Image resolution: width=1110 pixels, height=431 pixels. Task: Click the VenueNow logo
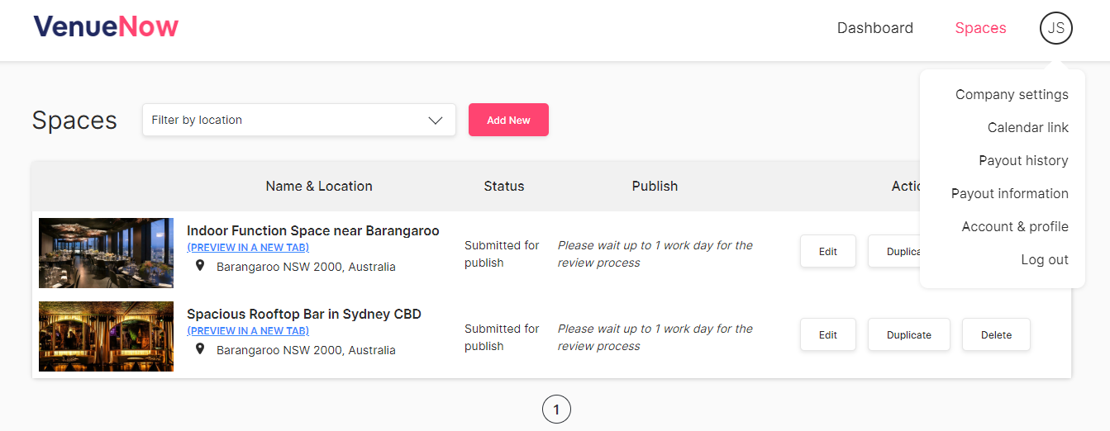tap(106, 27)
